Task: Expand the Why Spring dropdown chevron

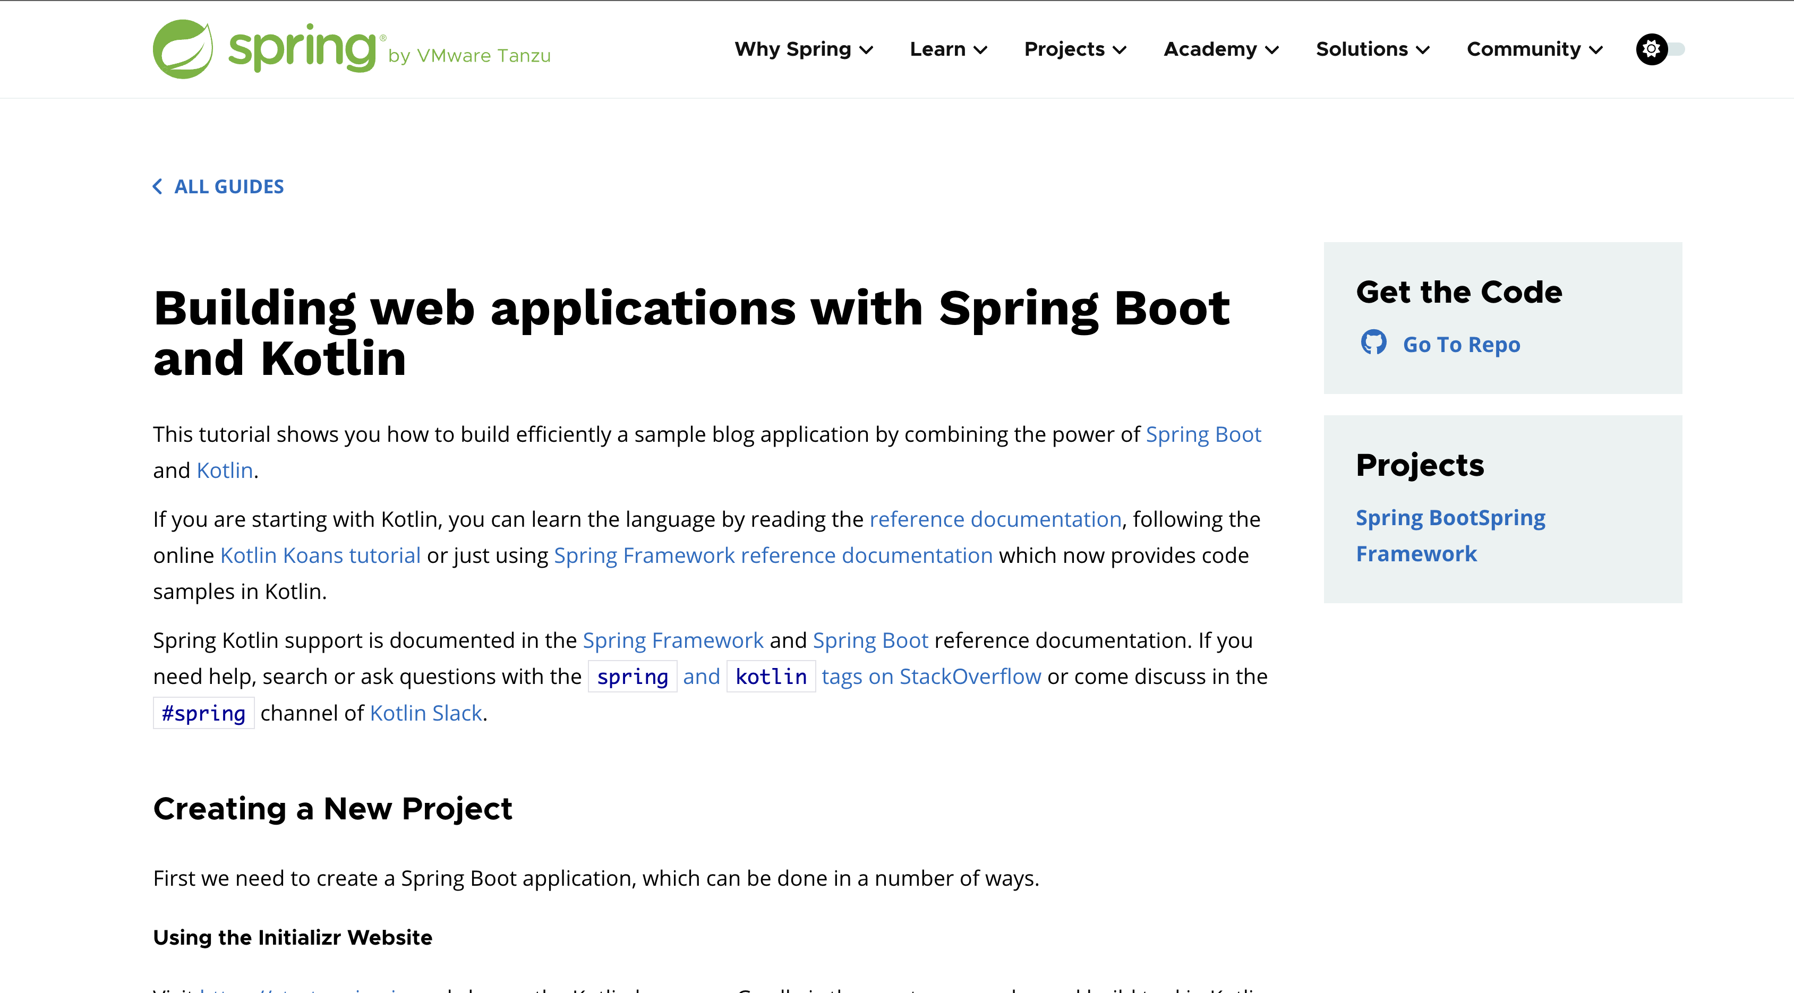Action: point(866,50)
